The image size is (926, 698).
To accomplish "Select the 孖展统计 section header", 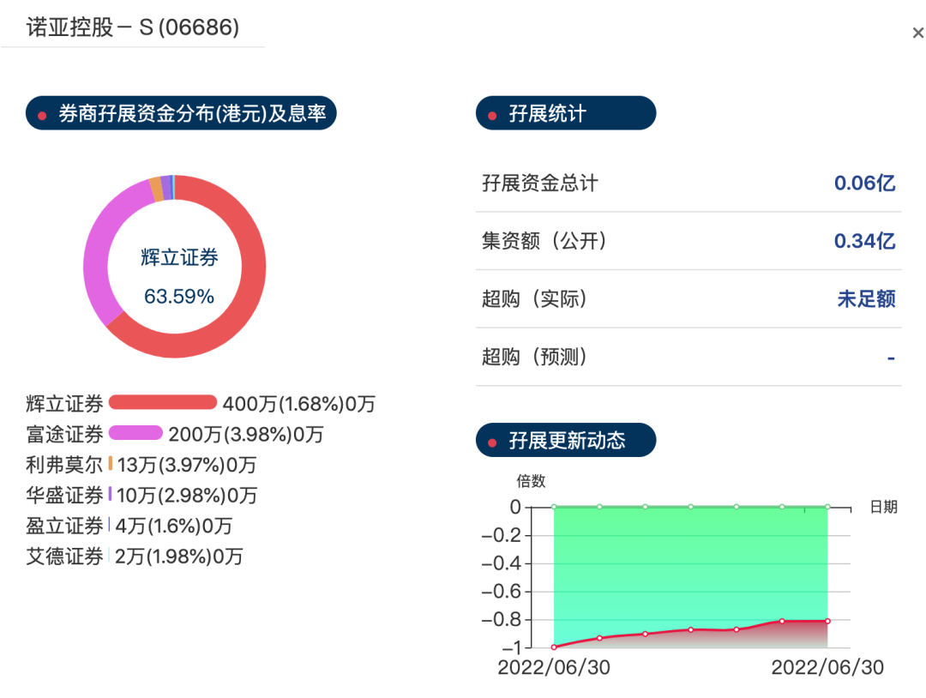I will (x=566, y=113).
